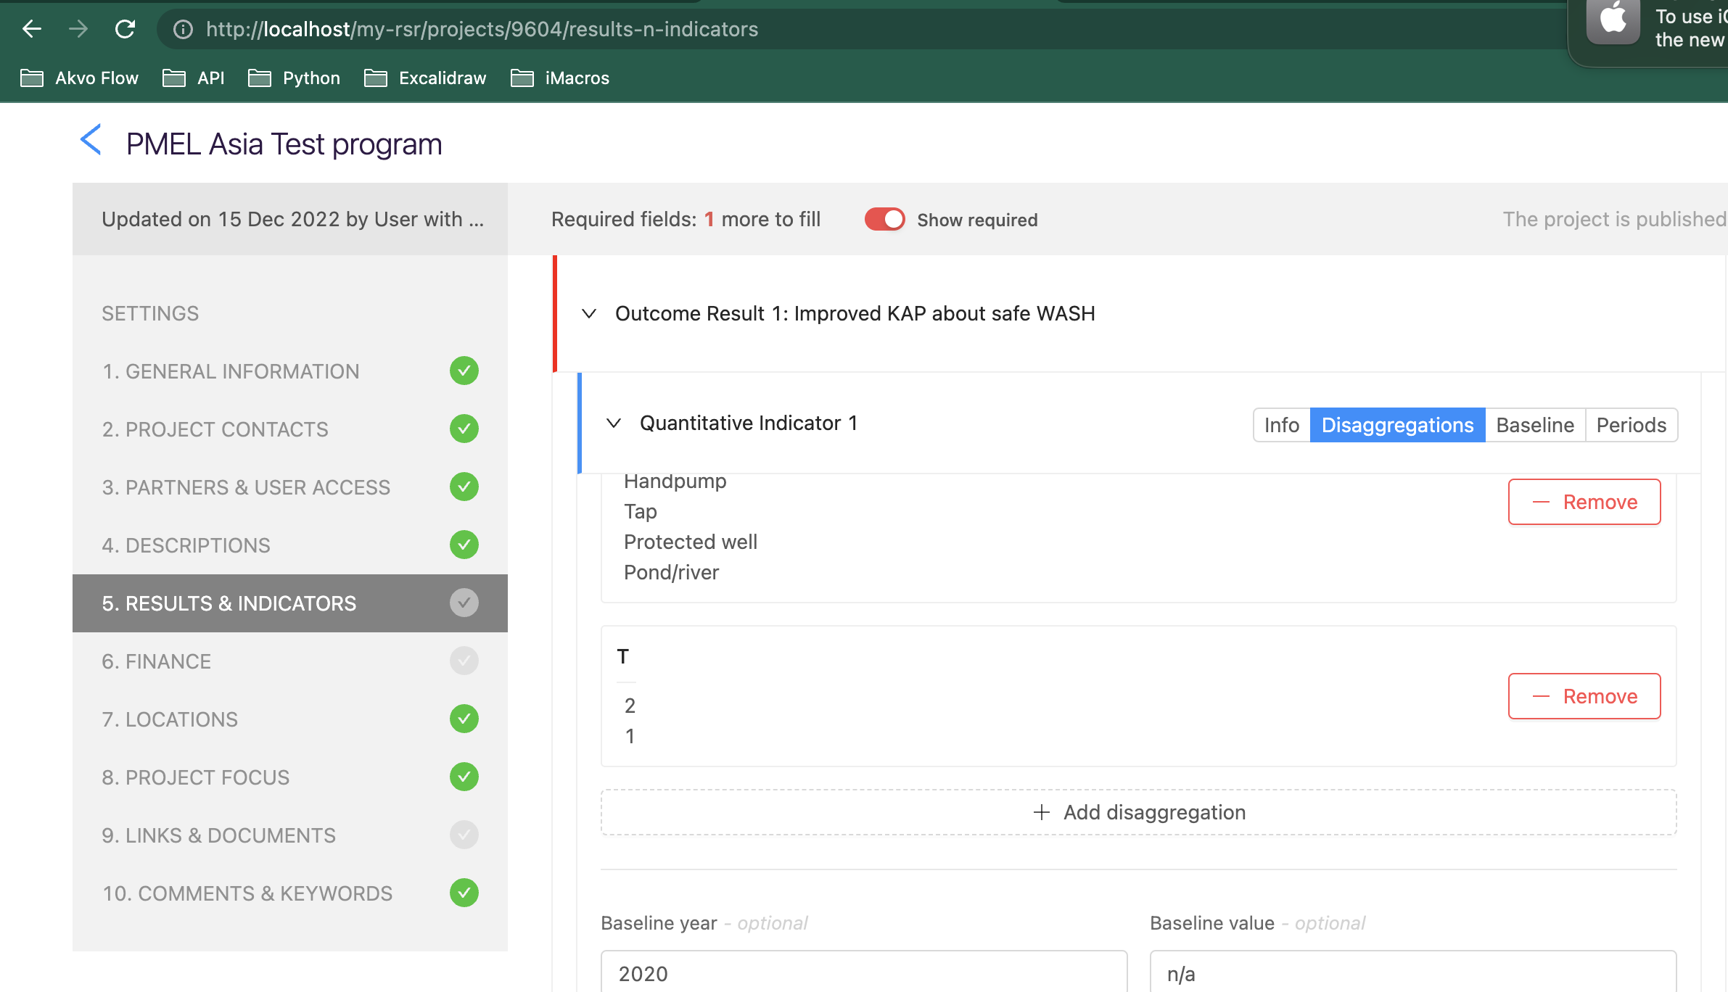This screenshot has width=1728, height=992.
Task: Collapse the Quantitative Indicator 1 panel
Action: 614,423
